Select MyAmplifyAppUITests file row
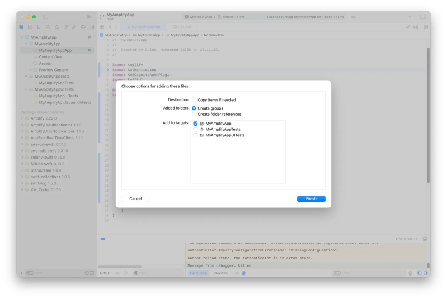Image resolution: width=447 pixels, height=299 pixels. coord(57,96)
